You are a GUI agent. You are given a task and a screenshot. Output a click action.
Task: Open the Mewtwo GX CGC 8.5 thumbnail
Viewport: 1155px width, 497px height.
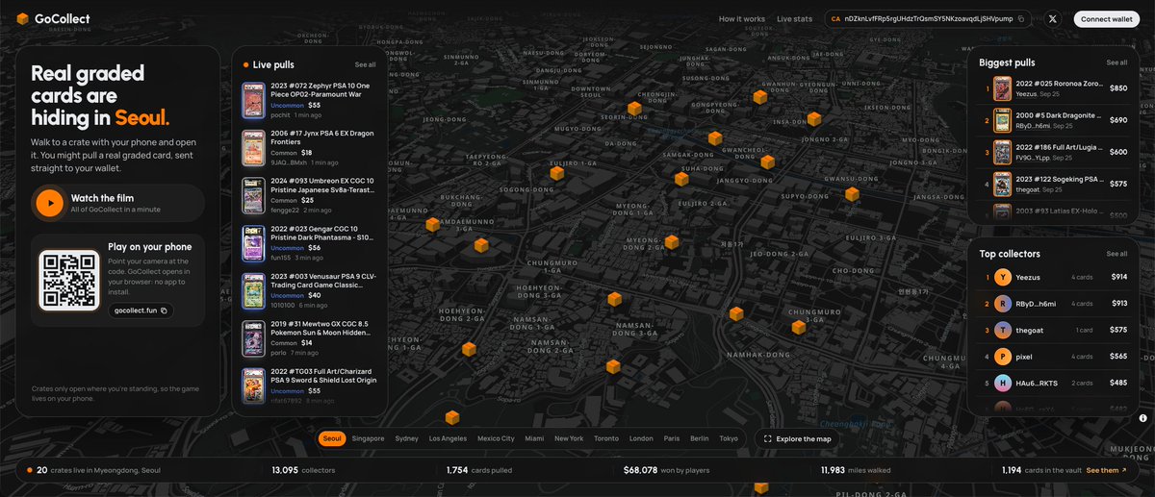click(x=254, y=338)
